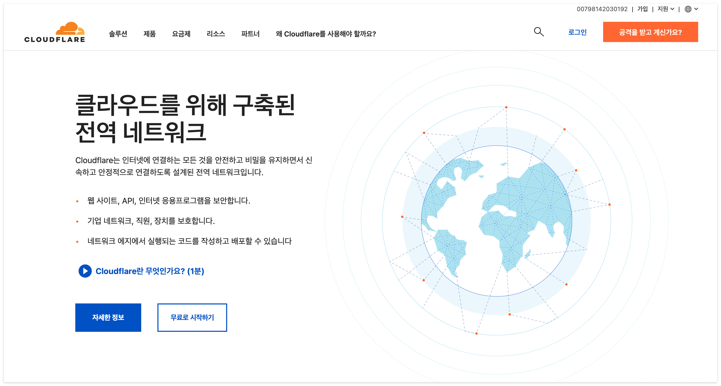Click the '무료로 시작하기' button
The width and height of the screenshot is (721, 386).
point(192,317)
